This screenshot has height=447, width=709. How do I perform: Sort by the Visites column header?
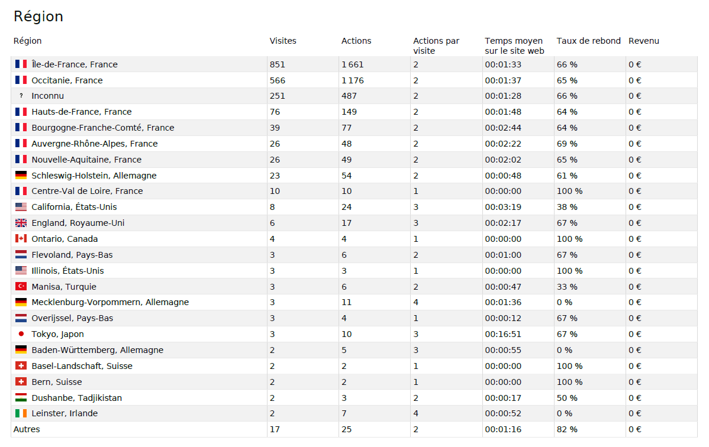click(x=283, y=41)
